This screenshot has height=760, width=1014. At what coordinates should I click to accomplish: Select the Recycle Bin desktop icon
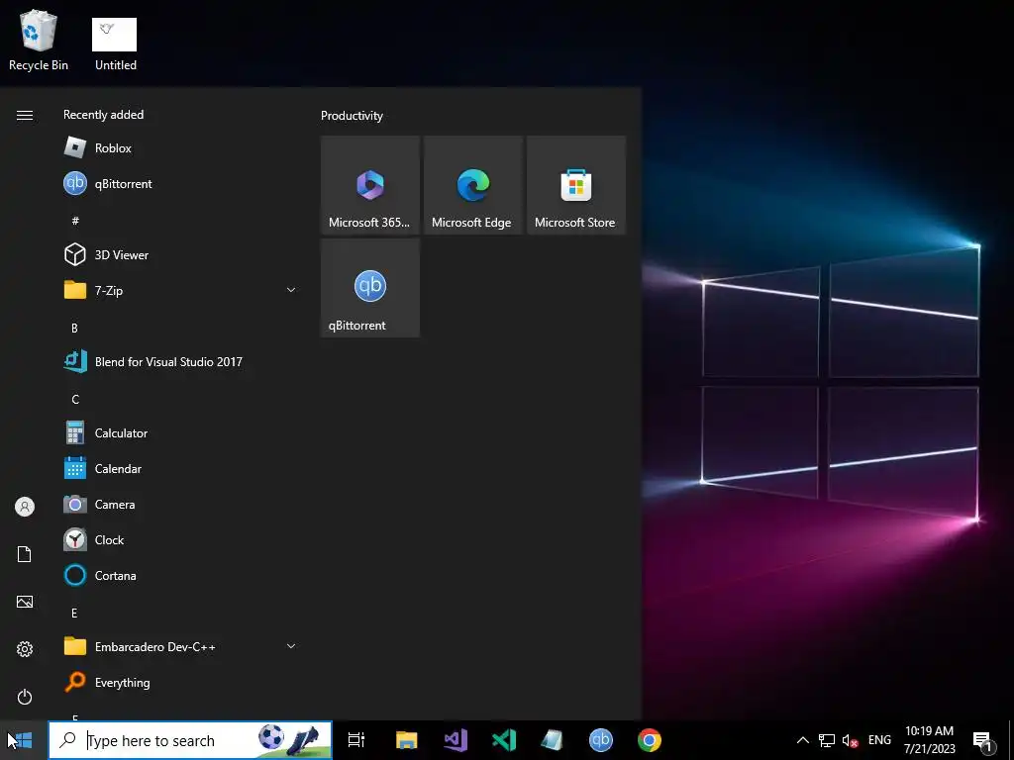click(39, 40)
